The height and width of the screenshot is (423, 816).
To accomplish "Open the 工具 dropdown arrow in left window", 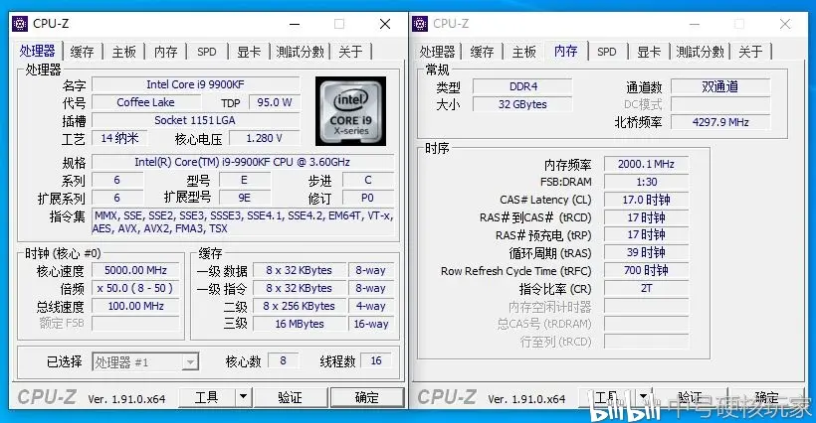I will tap(243, 397).
